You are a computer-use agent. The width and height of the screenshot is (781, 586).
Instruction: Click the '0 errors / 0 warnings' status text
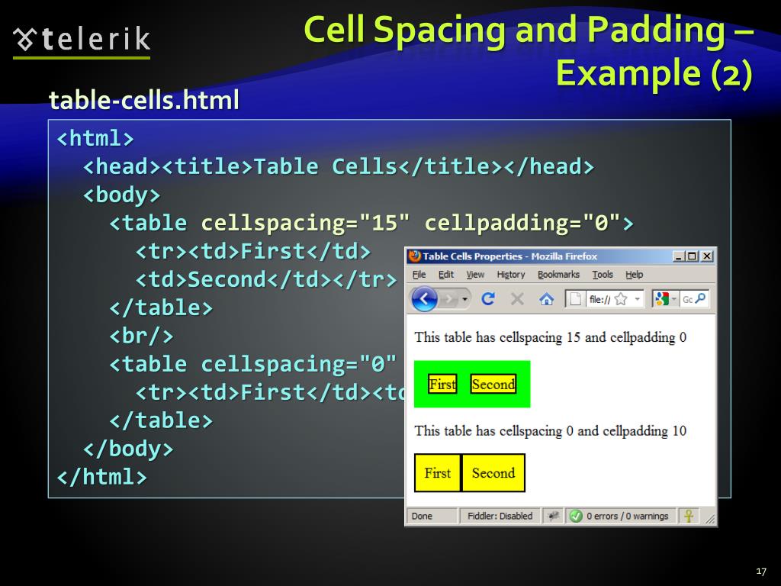(627, 517)
